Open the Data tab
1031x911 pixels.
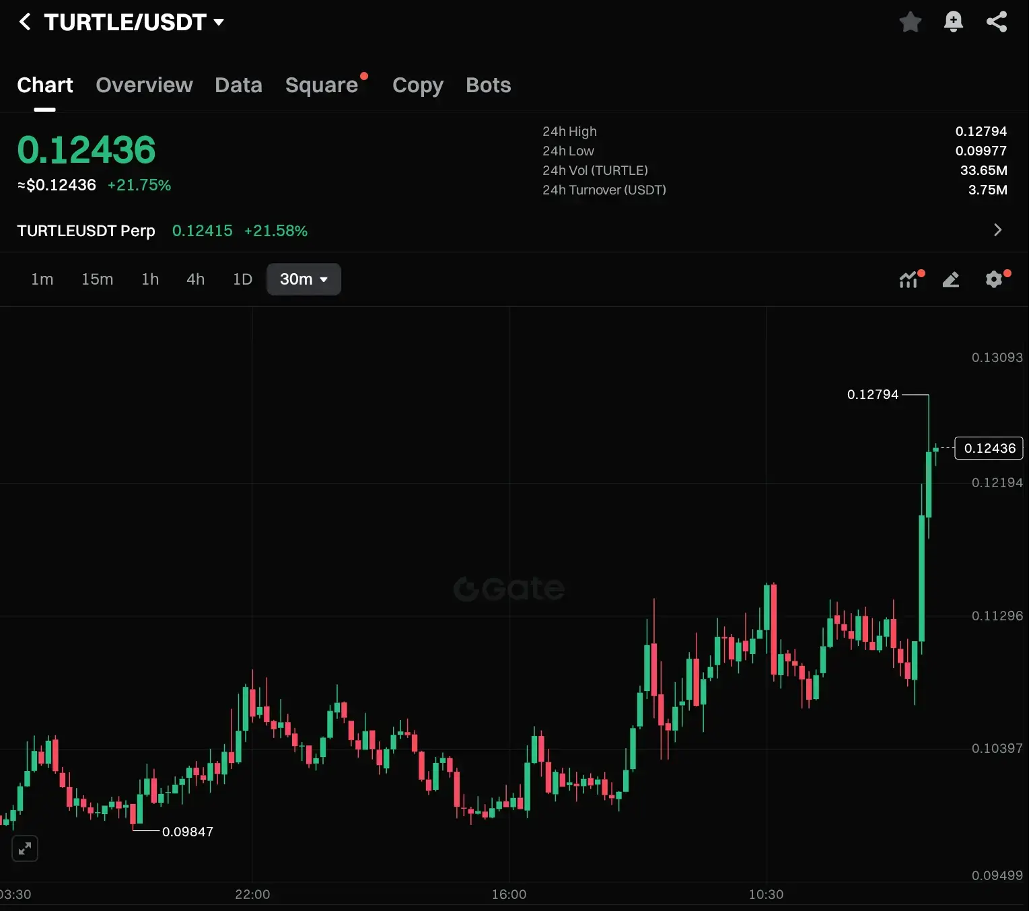[x=238, y=85]
